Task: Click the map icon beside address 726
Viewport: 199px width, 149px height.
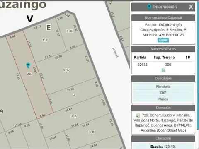Action: click(138, 115)
